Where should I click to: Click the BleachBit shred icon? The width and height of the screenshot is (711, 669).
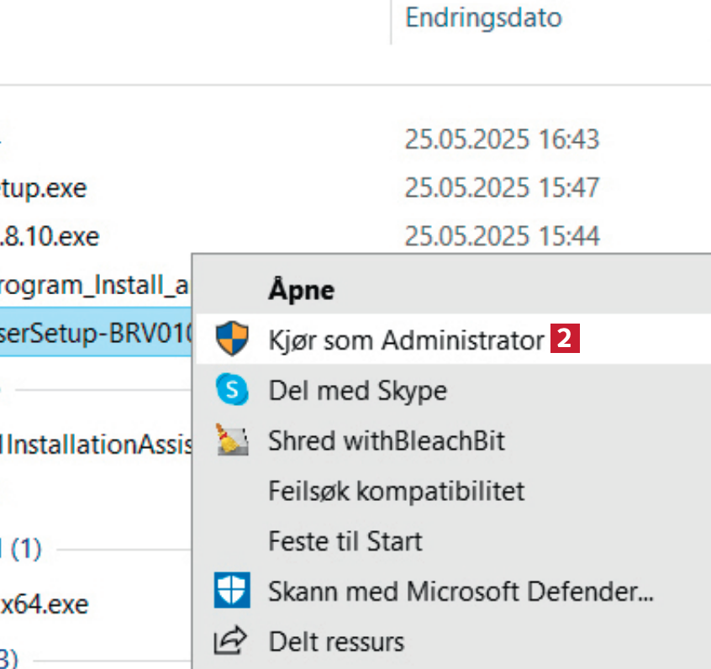(x=231, y=440)
